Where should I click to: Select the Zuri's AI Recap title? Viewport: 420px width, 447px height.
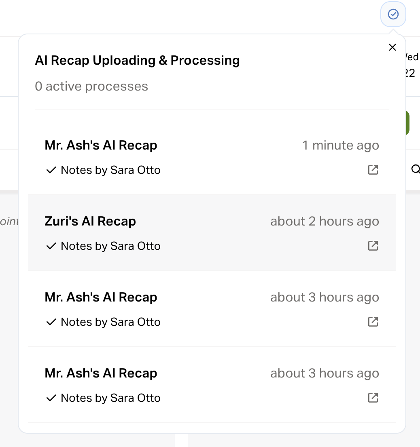coord(90,221)
